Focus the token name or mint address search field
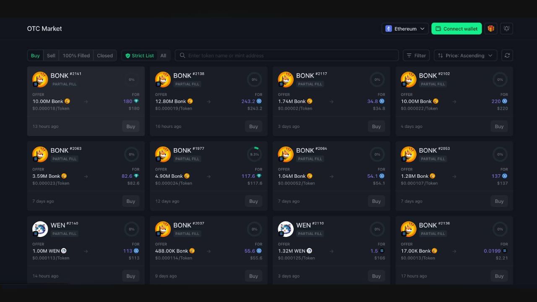The height and width of the screenshot is (302, 537). tap(287, 55)
